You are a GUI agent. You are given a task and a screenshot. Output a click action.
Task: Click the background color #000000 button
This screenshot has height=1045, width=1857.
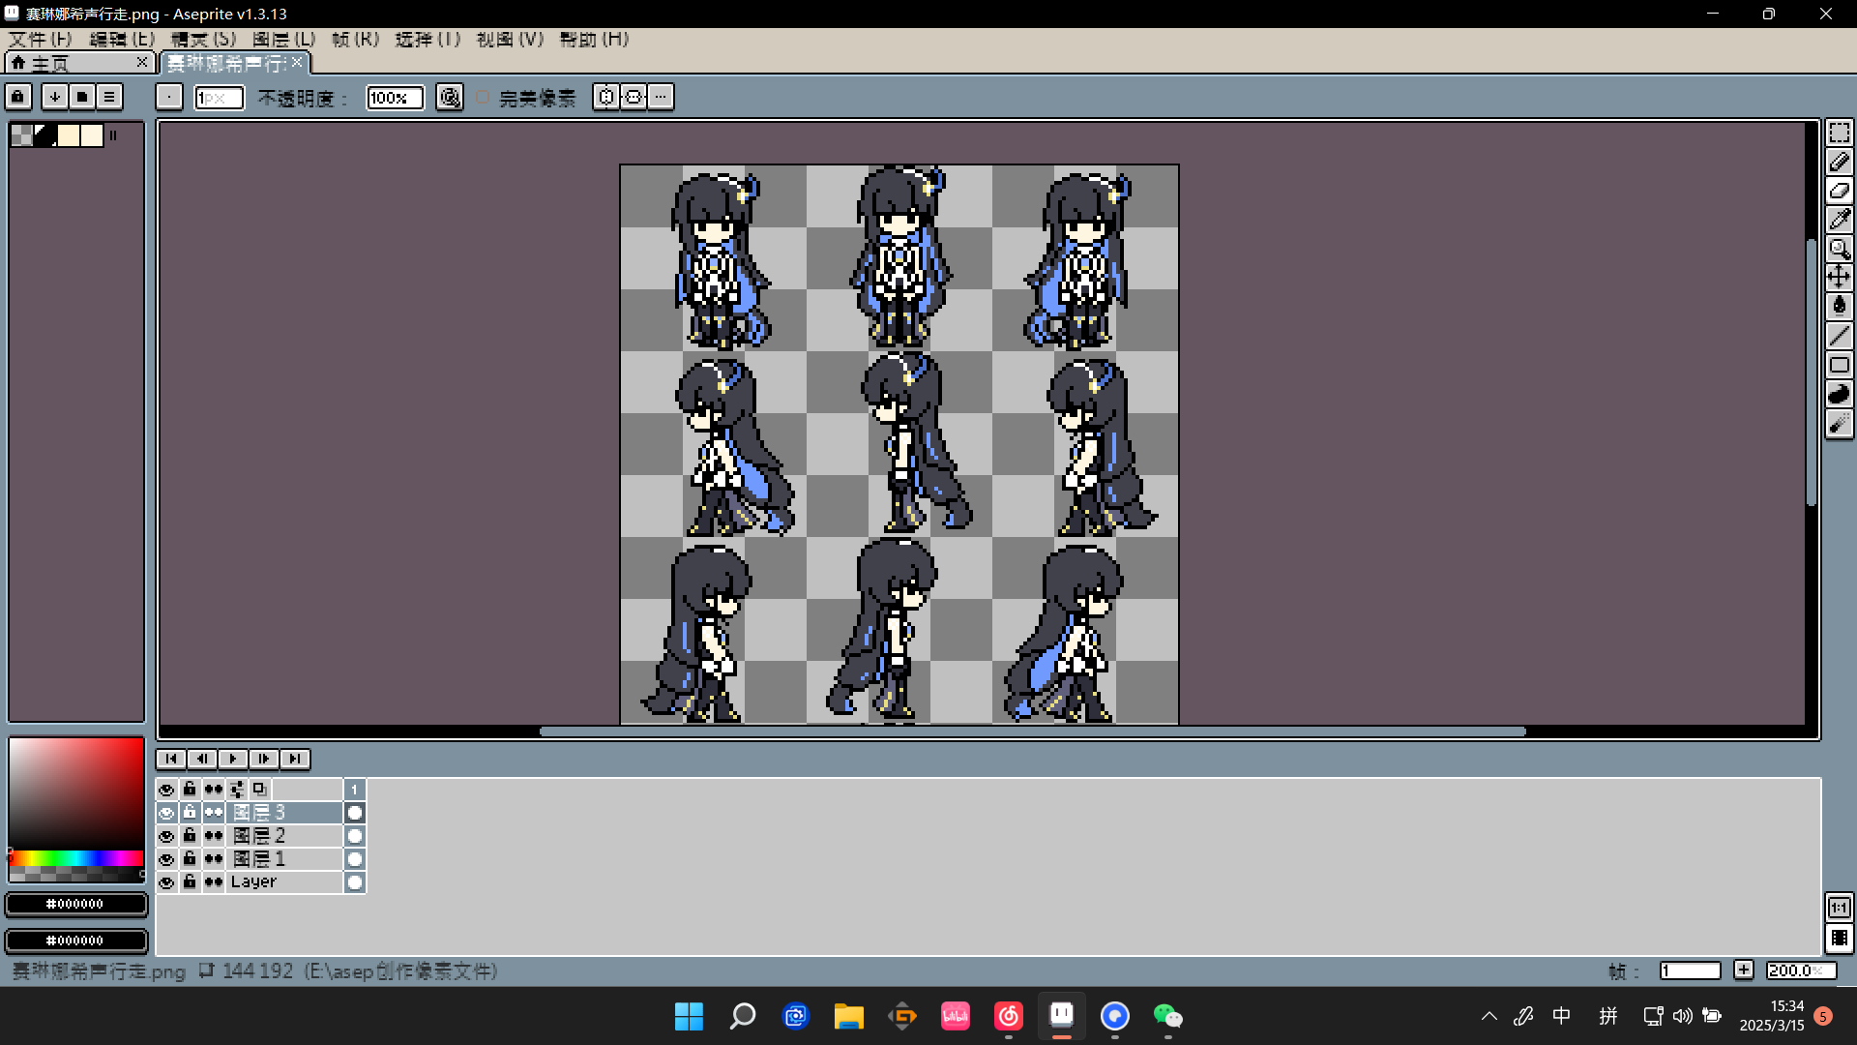click(76, 941)
